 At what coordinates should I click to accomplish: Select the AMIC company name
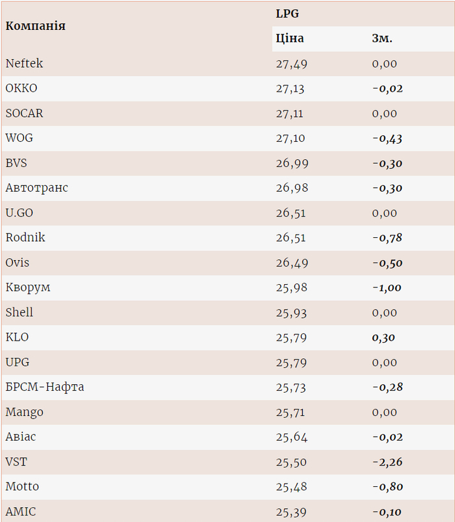pos(21,512)
